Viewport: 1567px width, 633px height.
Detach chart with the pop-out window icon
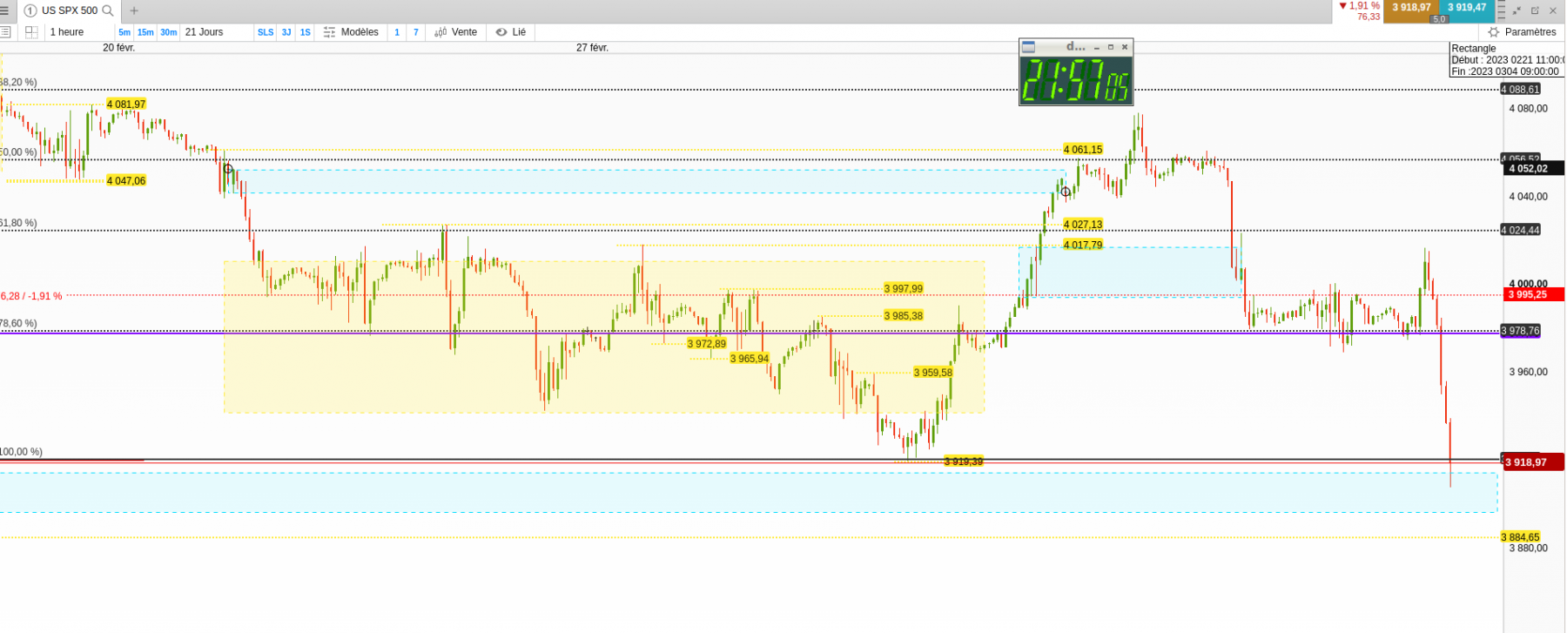pyautogui.click(x=1535, y=10)
